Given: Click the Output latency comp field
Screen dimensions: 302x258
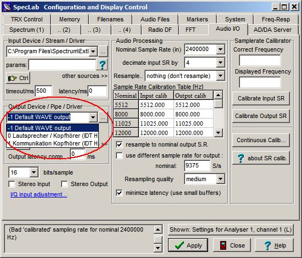Looking at the screenshot, I should [x=77, y=154].
